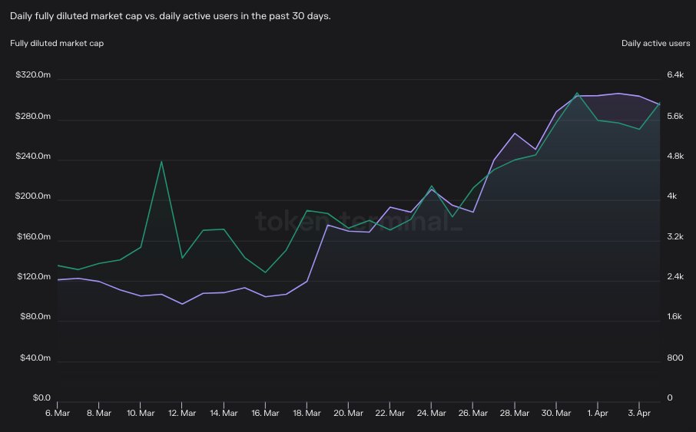The image size is (696, 432).
Task: Click the purple line's peak on 28 March
Action: tap(515, 133)
